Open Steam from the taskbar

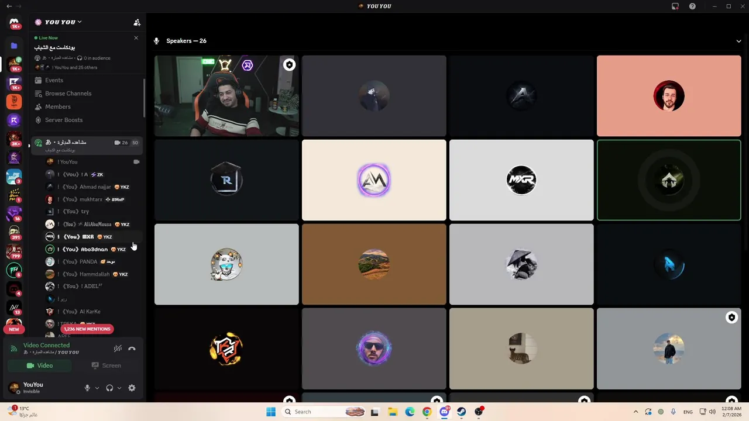click(462, 412)
